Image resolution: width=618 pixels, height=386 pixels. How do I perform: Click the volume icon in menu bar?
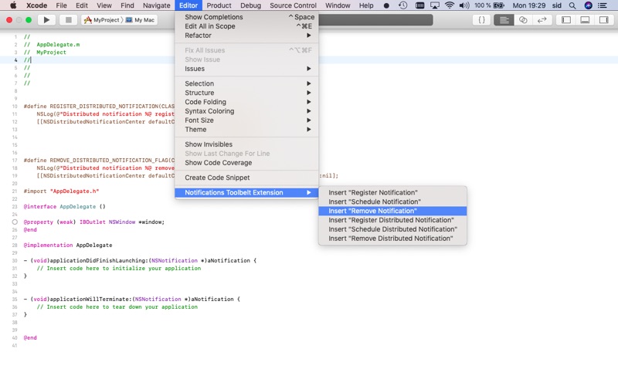click(x=464, y=5)
